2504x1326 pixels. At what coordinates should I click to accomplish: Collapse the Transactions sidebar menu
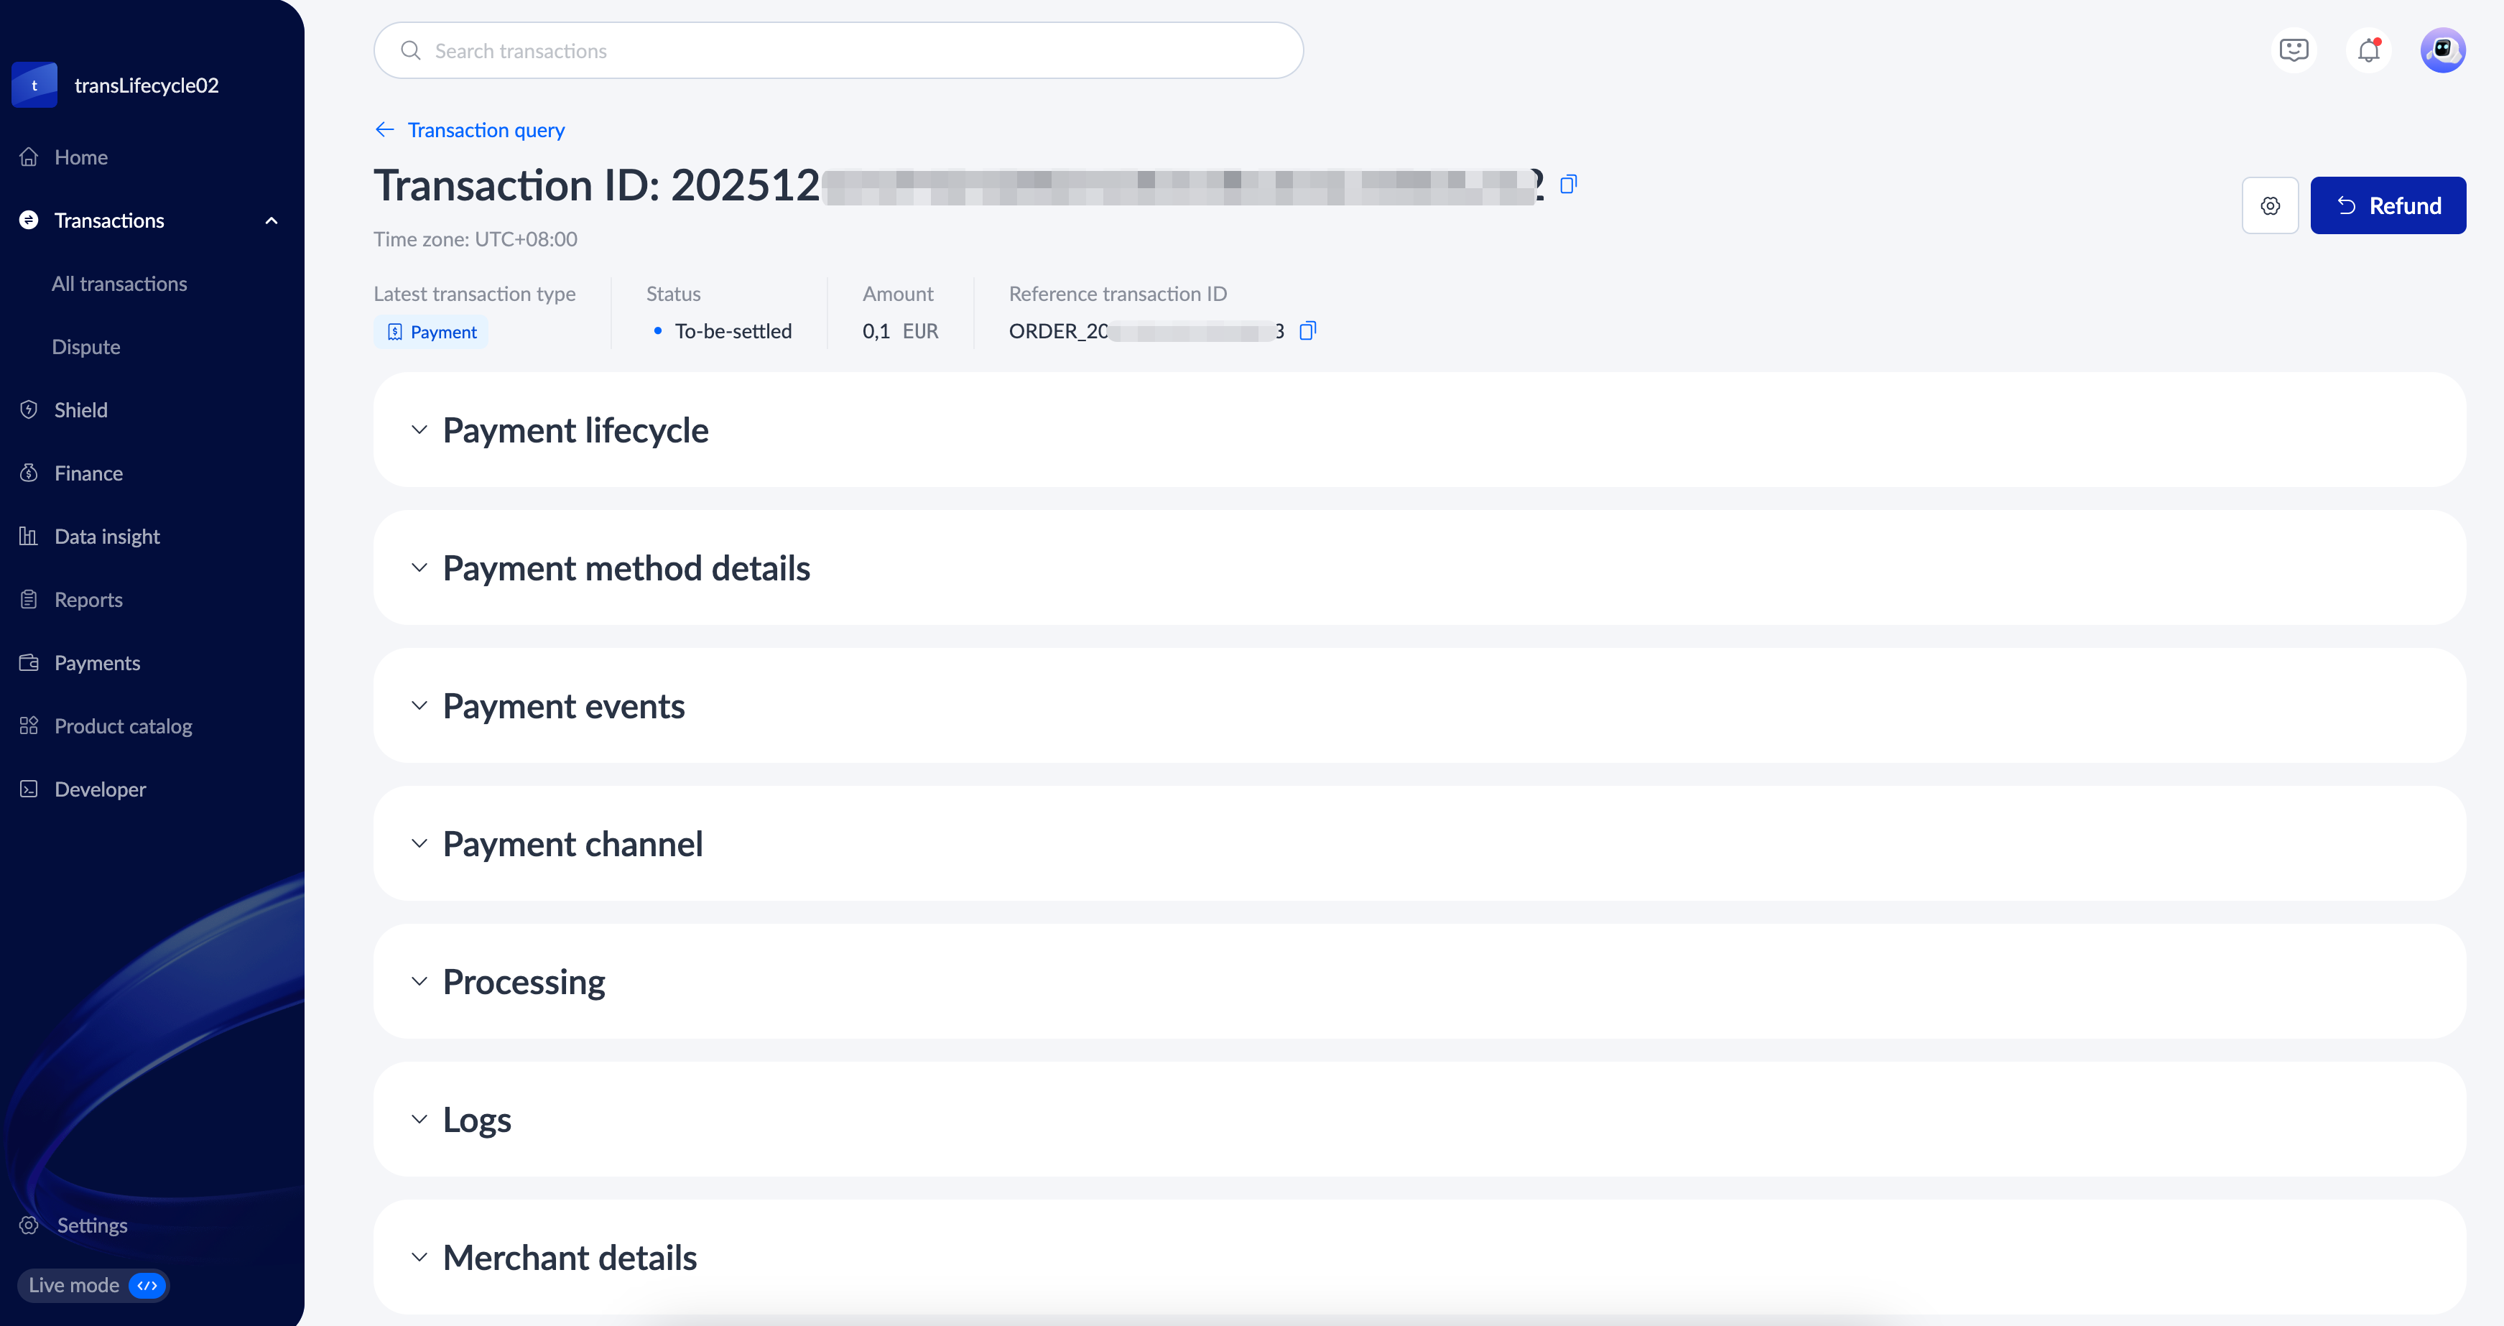coord(272,221)
